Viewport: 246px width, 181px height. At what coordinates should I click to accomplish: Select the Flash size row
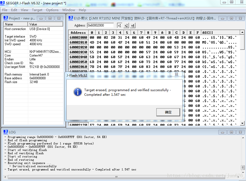coord(33,82)
